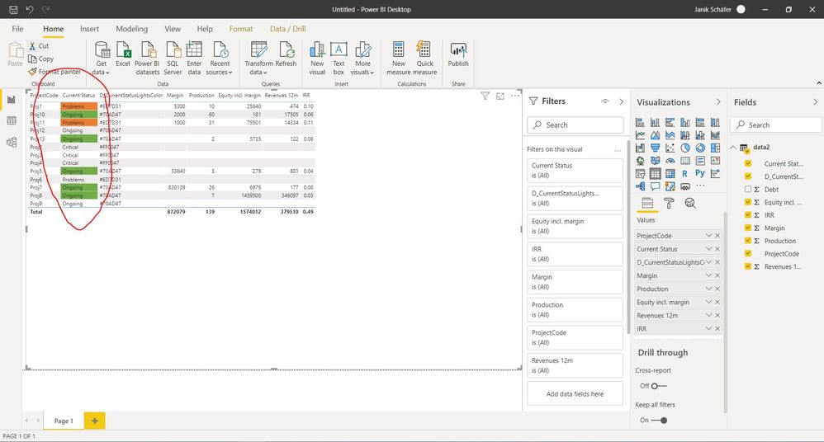Viewport: 824px width, 442px height.
Task: Uncheck the D_CurrentSt... field
Action: [x=748, y=176]
